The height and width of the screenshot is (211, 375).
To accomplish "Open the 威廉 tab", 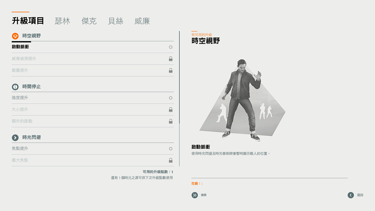I will pyautogui.click(x=142, y=21).
